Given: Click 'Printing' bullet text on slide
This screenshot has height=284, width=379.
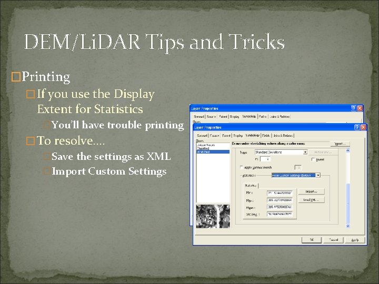Looking at the screenshot, I should point(46,77).
